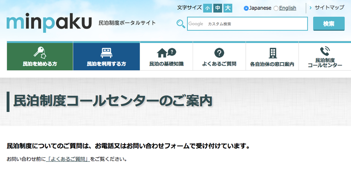351x178 pixels.
Task: Open the よくあるご質問 link in body text
Action: (68, 159)
